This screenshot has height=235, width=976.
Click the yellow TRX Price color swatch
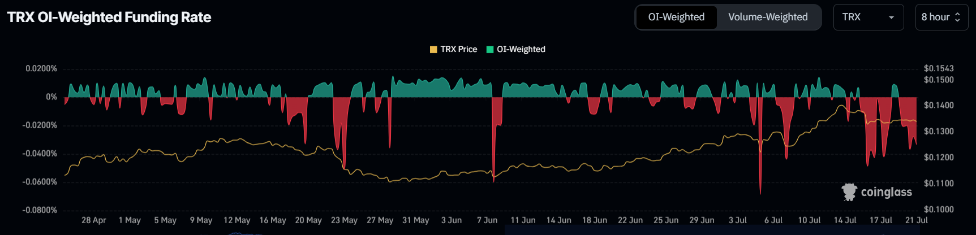click(433, 49)
